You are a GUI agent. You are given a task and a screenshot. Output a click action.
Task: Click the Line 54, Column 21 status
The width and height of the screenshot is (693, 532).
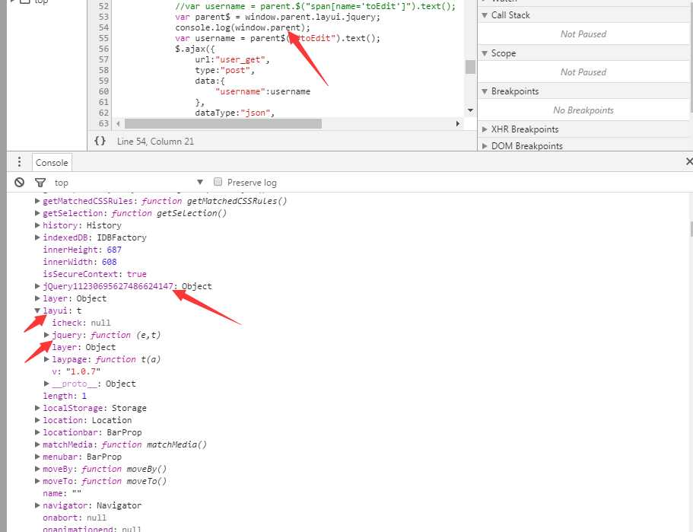(155, 142)
